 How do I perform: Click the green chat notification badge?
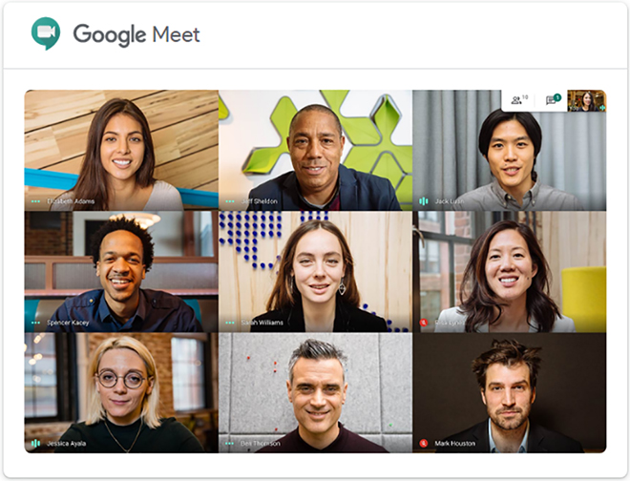point(556,97)
